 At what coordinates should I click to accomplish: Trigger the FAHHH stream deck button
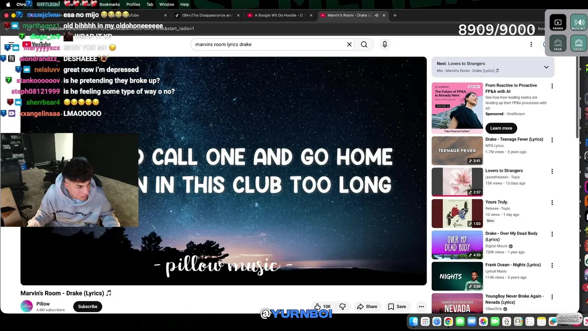(x=558, y=23)
